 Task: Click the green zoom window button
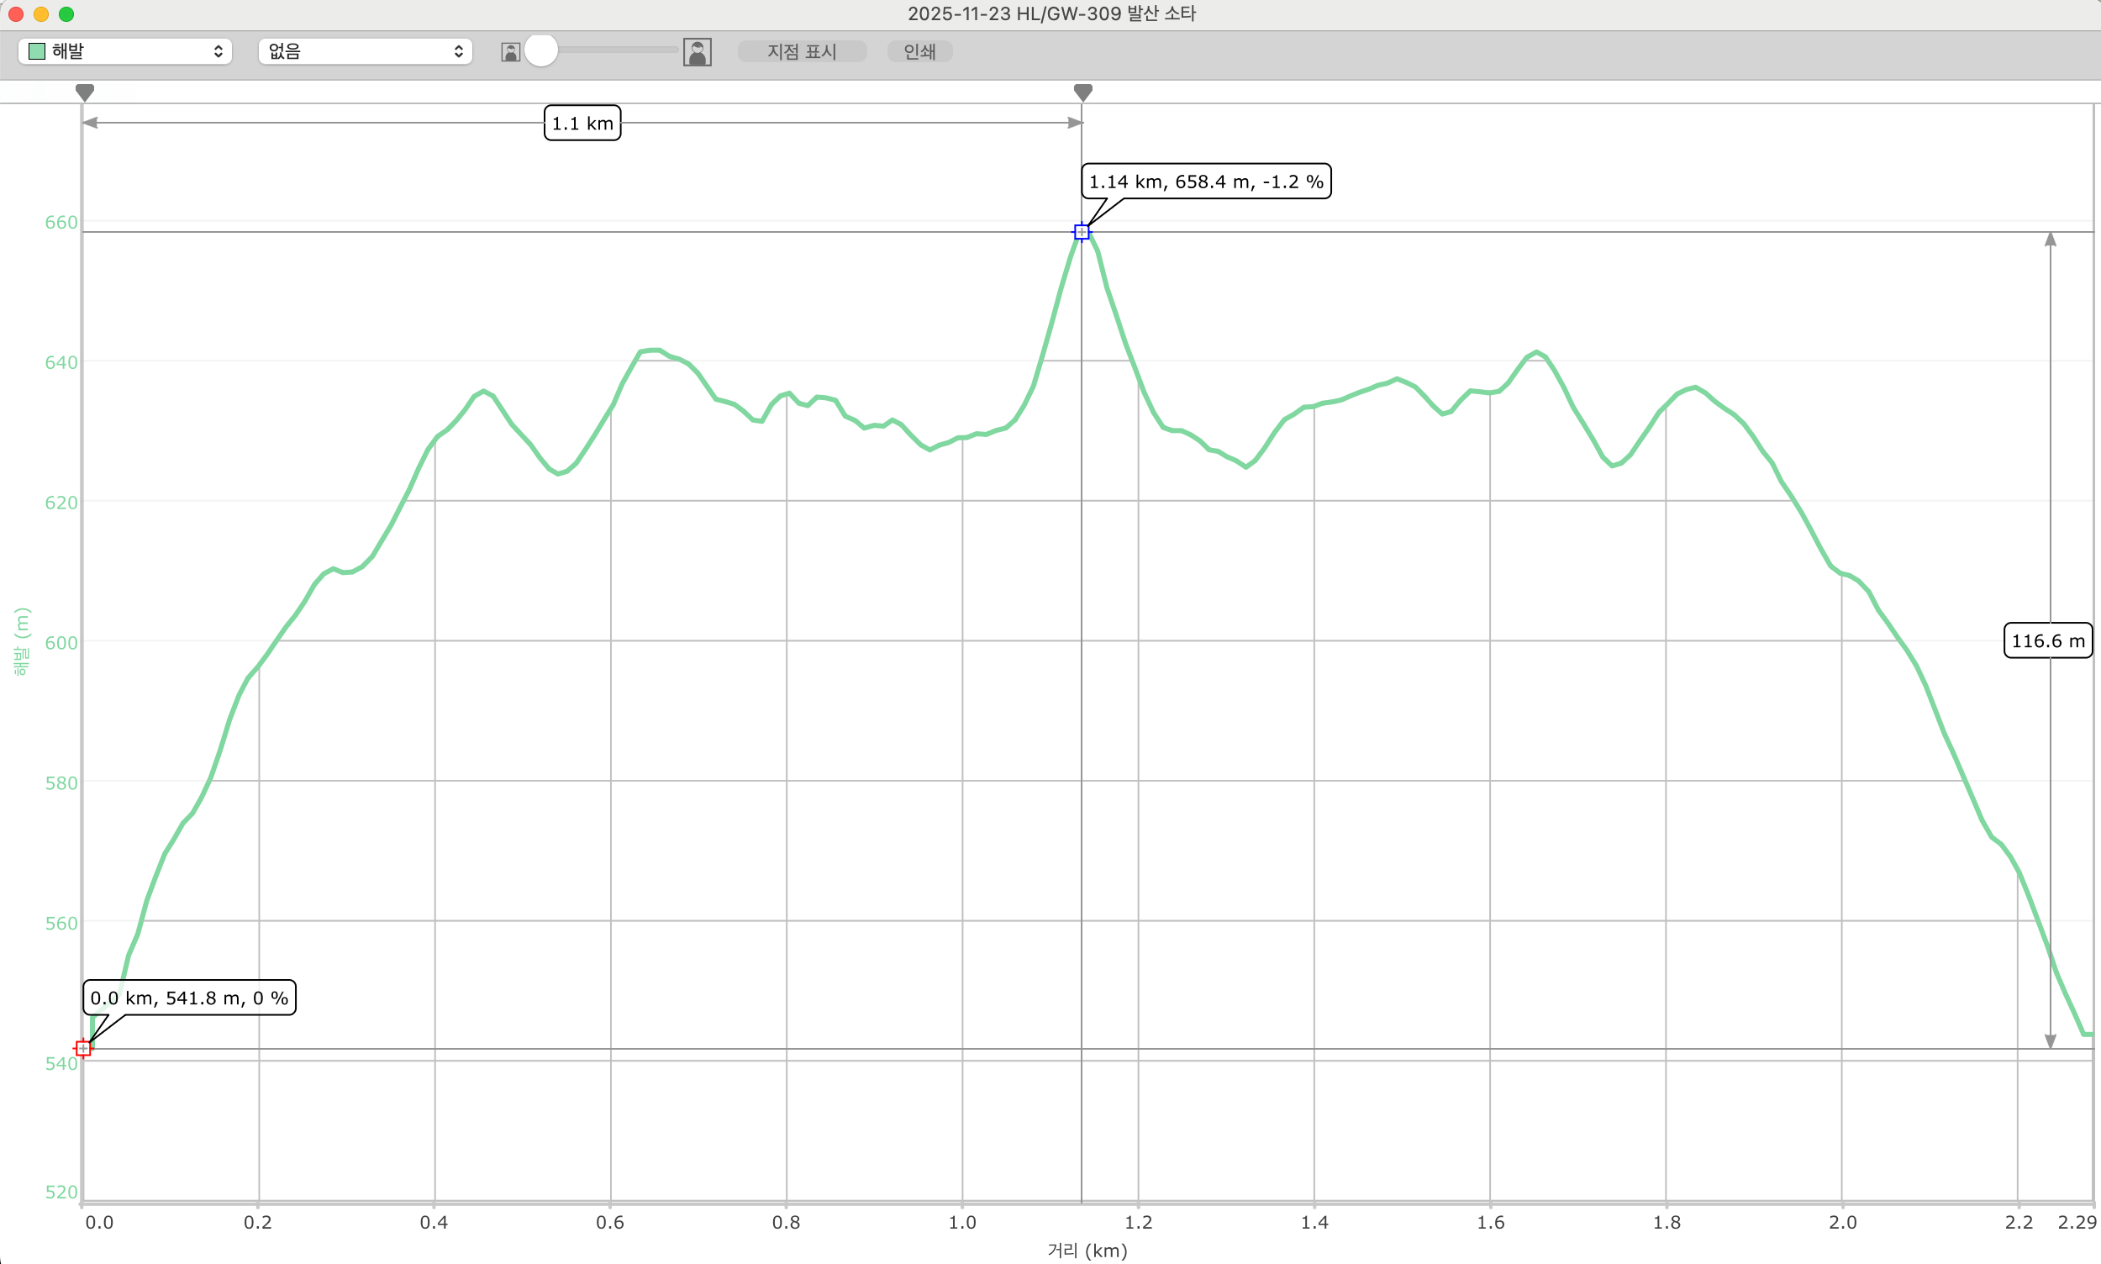66,13
